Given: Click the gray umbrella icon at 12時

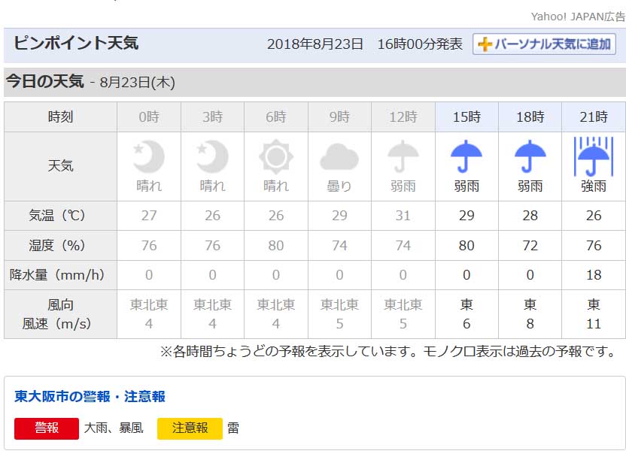Looking at the screenshot, I should coord(403,156).
